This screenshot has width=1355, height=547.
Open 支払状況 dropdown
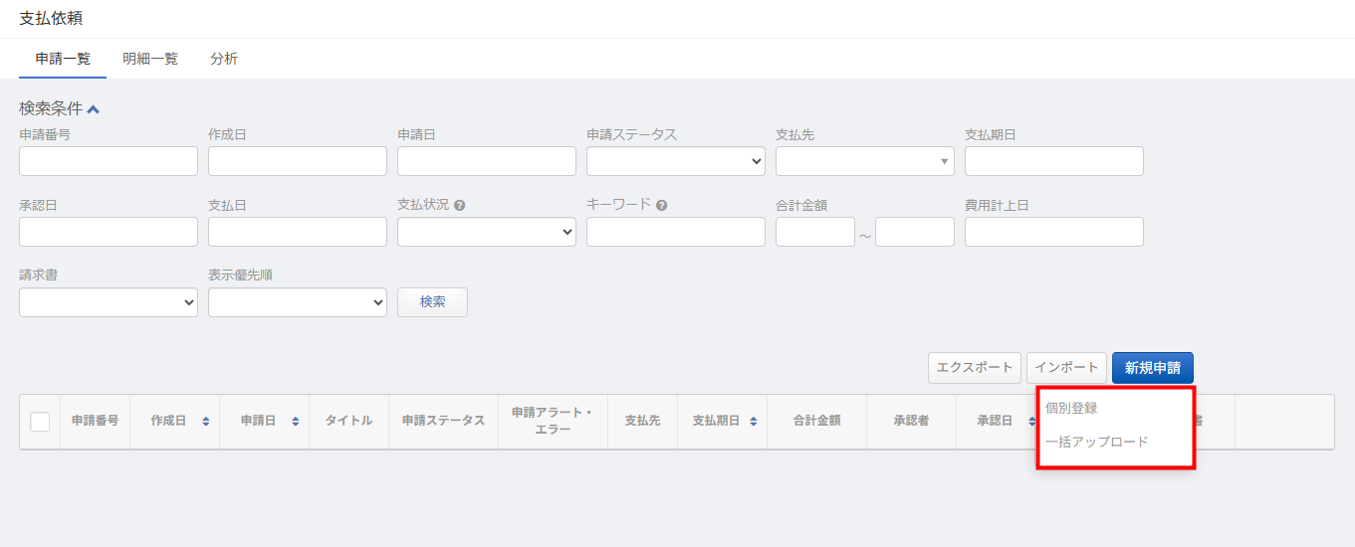click(x=486, y=232)
